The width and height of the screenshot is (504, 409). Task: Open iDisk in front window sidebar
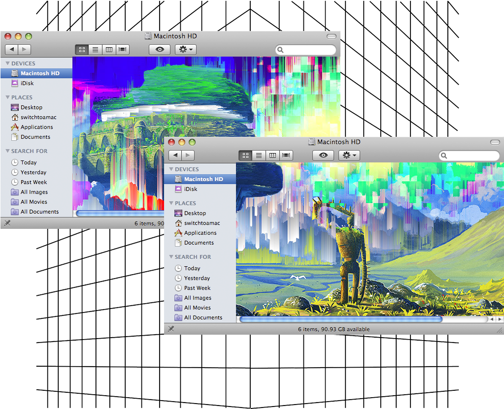tap(191, 189)
